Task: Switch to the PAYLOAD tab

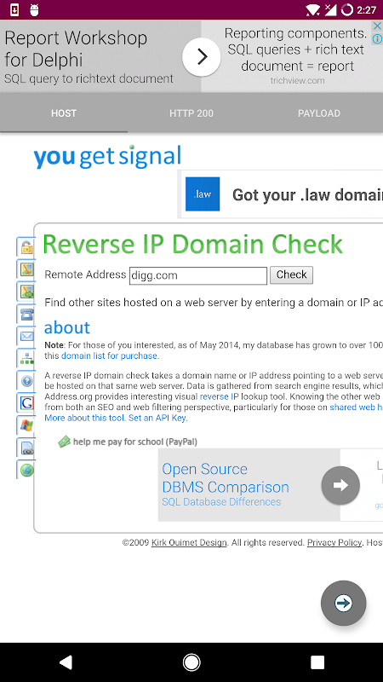Action: [x=319, y=113]
